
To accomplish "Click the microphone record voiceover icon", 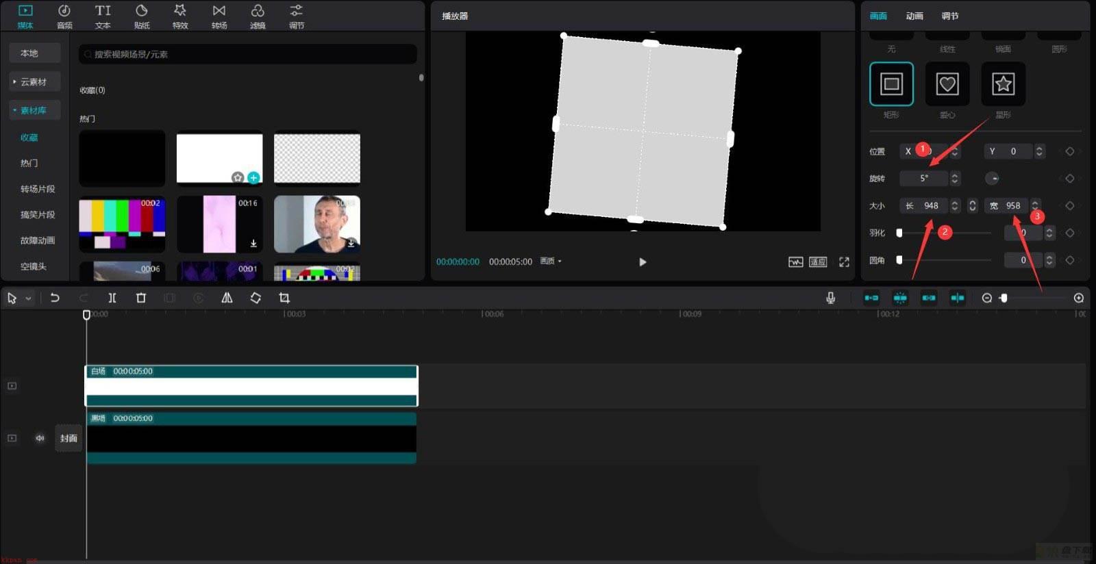I will 830,298.
